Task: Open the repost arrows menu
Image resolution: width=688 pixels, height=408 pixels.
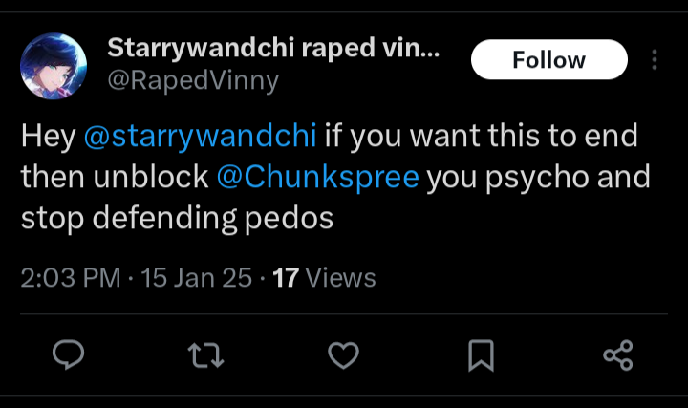Action: tap(205, 356)
